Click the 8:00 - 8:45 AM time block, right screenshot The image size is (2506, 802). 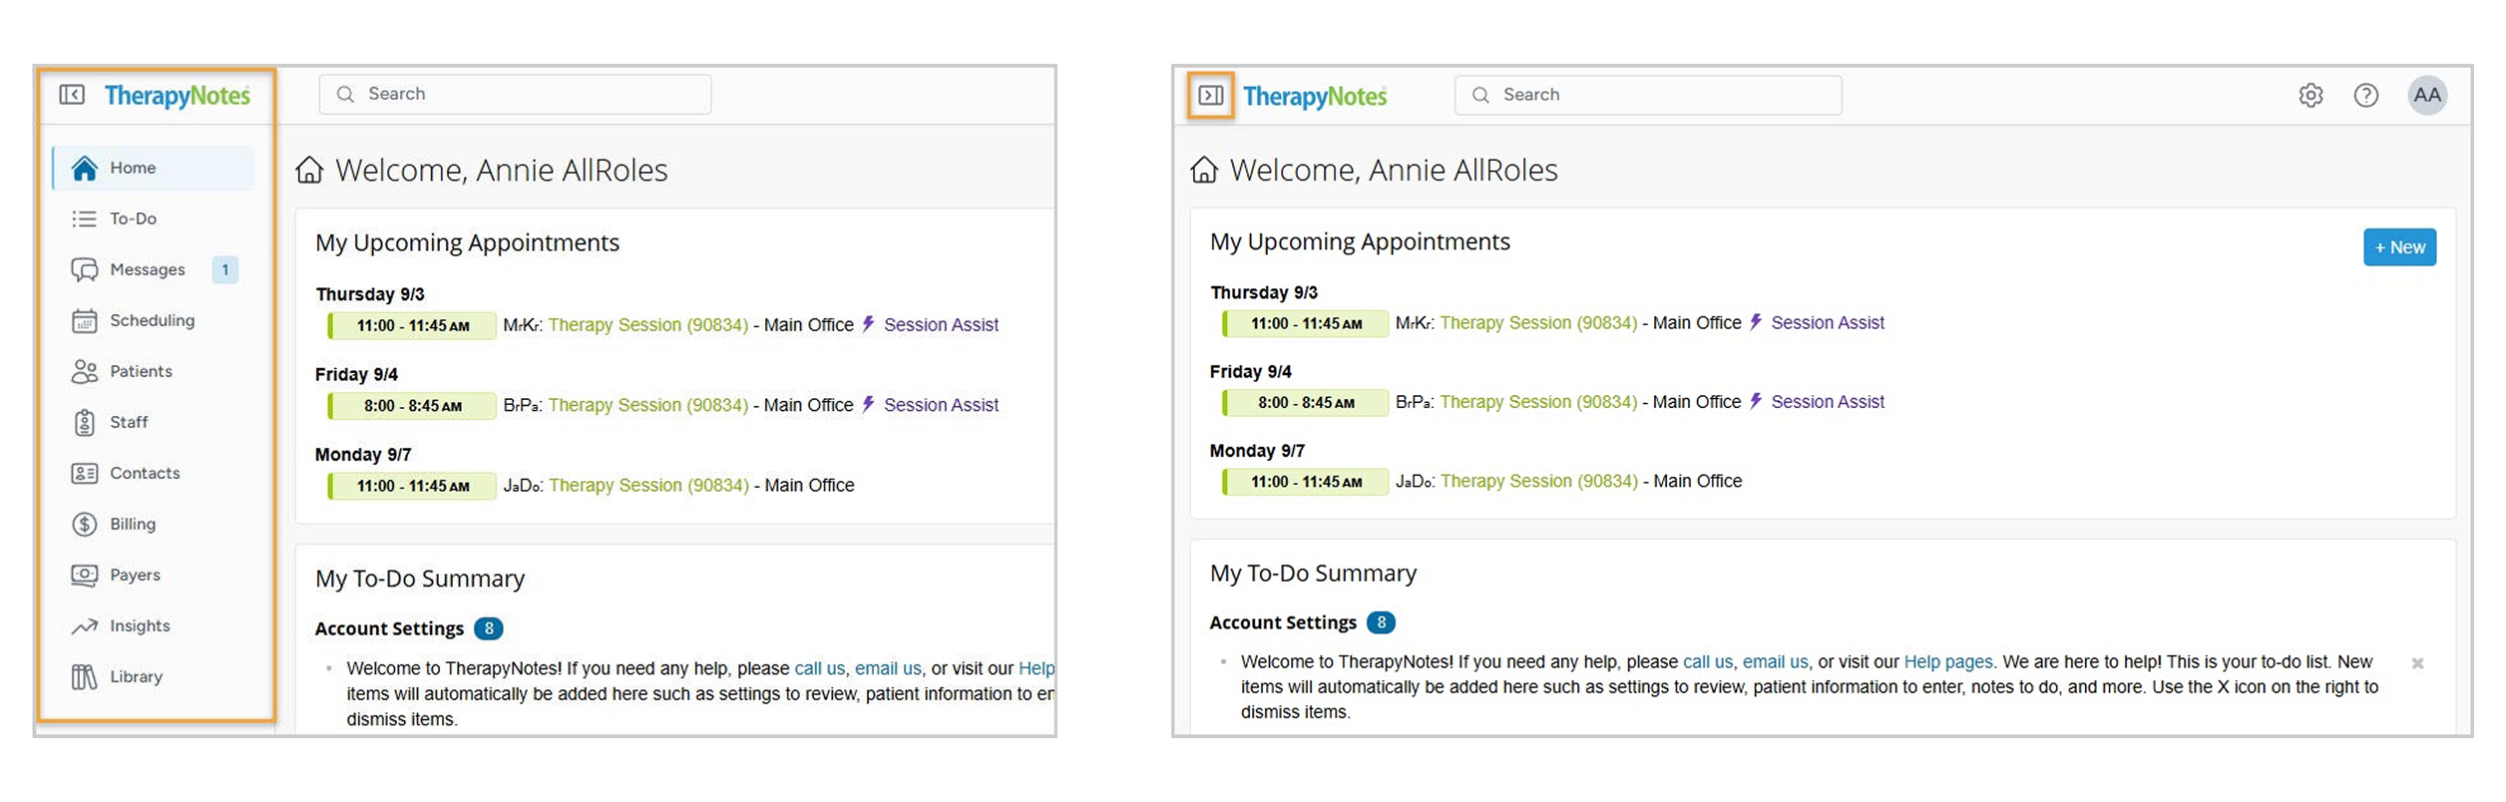tap(1305, 403)
